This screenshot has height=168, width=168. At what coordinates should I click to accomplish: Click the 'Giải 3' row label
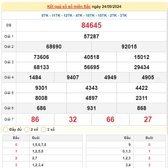pos(9,62)
